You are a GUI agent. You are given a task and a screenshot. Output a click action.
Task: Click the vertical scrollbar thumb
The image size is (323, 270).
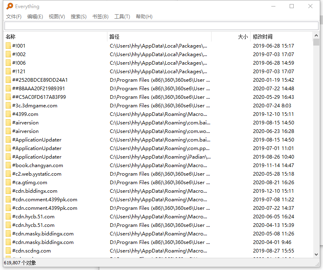coord(316,42)
